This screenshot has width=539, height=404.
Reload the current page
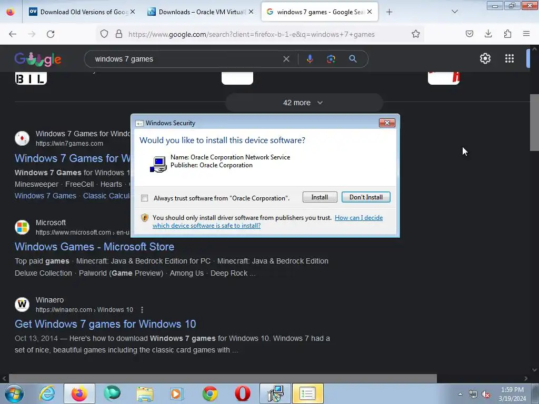click(x=51, y=34)
